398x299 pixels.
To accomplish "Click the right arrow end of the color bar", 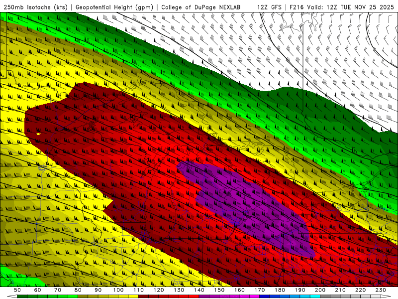I will (x=386, y=297).
